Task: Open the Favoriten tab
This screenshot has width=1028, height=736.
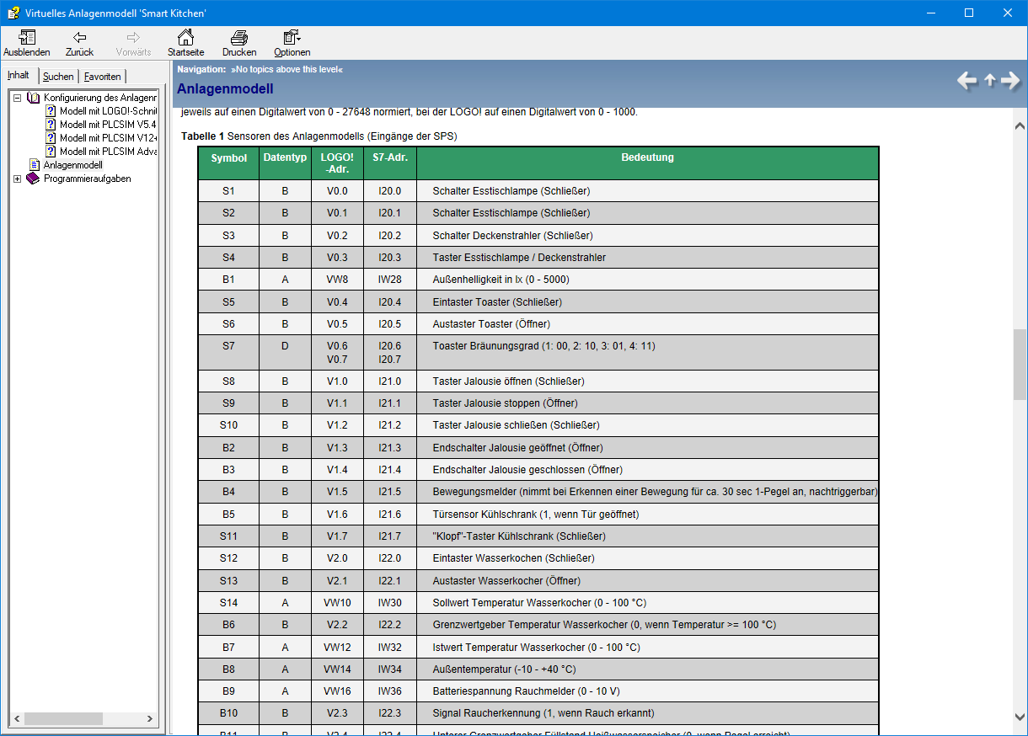Action: click(102, 77)
